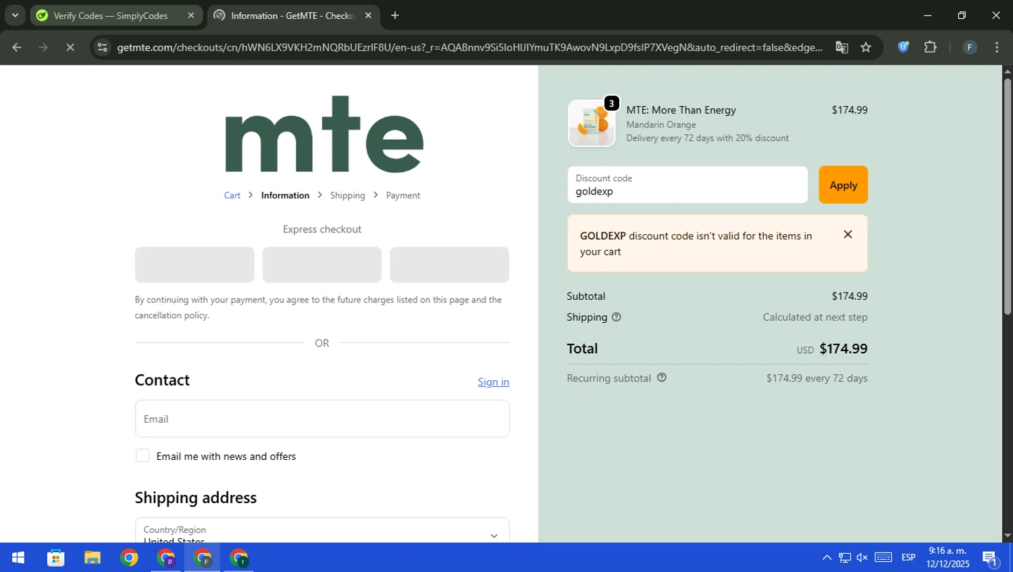
Task: Click the Discount code input field
Action: tap(687, 185)
